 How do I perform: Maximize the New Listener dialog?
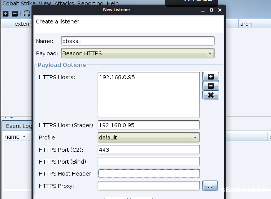(x=211, y=10)
